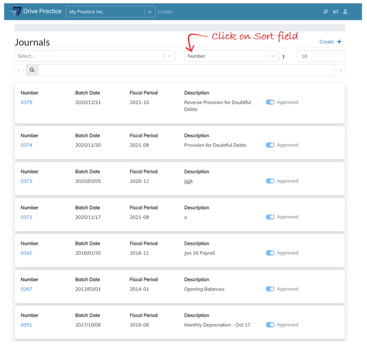Viewport: 367px width, 346px height.
Task: Click the plus icon beside Create
Action: coord(339,42)
